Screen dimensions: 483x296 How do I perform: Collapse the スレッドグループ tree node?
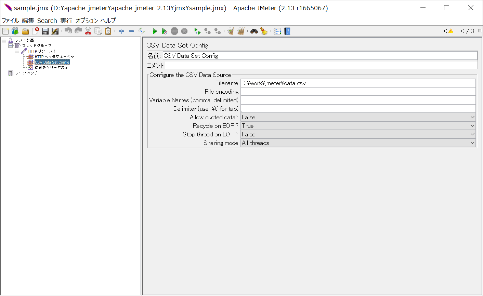(11, 45)
